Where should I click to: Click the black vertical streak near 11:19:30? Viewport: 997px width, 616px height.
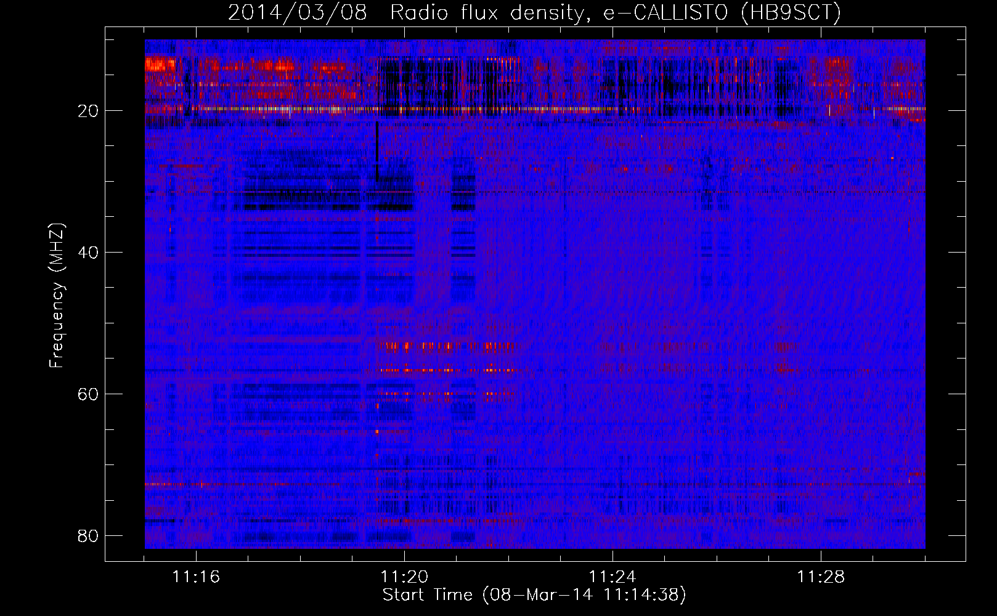click(x=377, y=151)
